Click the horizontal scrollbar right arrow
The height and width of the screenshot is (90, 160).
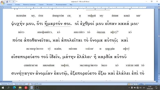157,82
